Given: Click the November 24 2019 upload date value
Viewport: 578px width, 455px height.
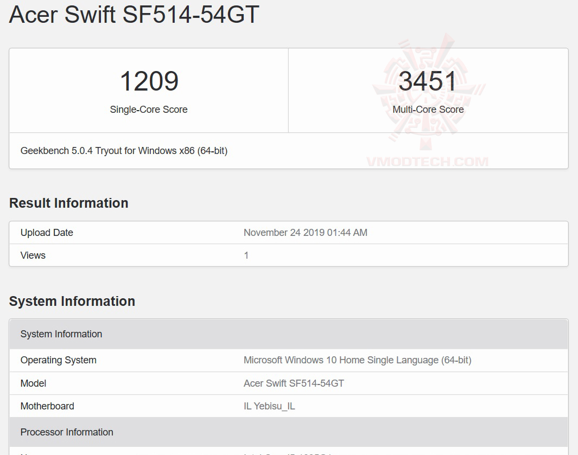Looking at the screenshot, I should 305,233.
